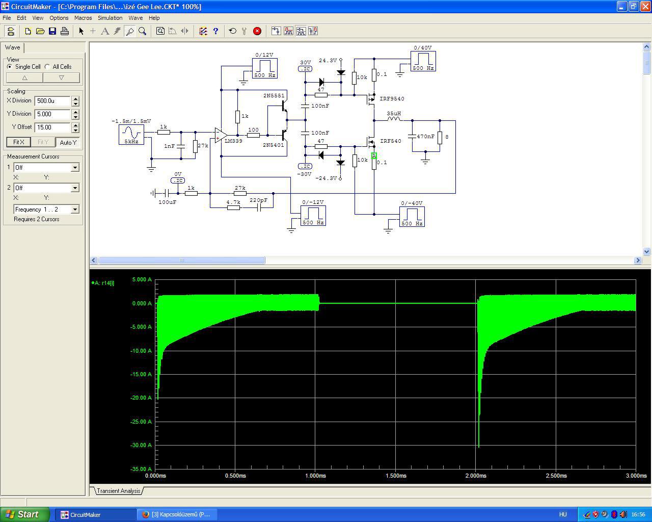The height and width of the screenshot is (522, 652).
Task: Decrease the Y Division value
Action: tap(75, 117)
